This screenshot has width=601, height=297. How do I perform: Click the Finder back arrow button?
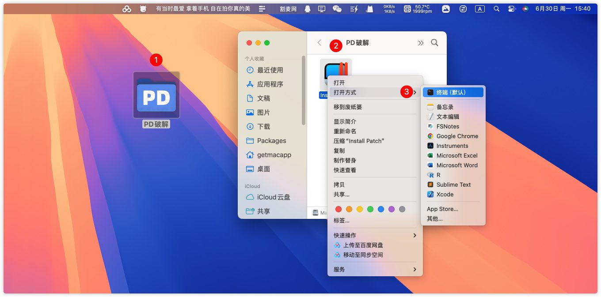tap(319, 43)
